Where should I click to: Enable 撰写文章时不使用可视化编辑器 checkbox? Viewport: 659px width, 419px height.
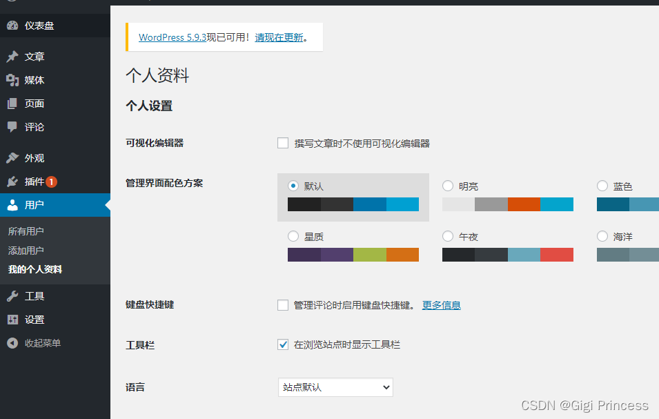tap(283, 144)
